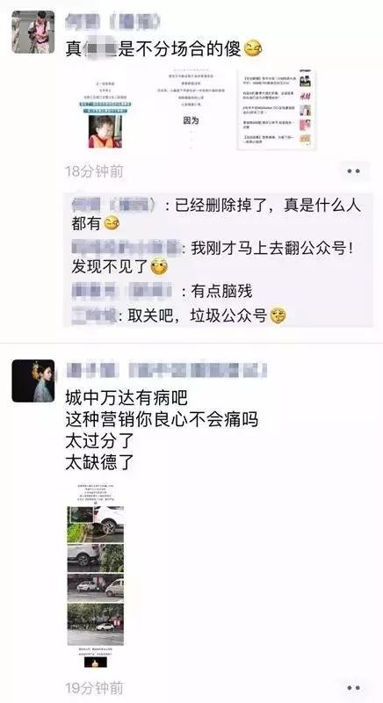Open the first poster's avatar with pink shirt
Viewport: 383px width, 703px height.
[x=33, y=32]
